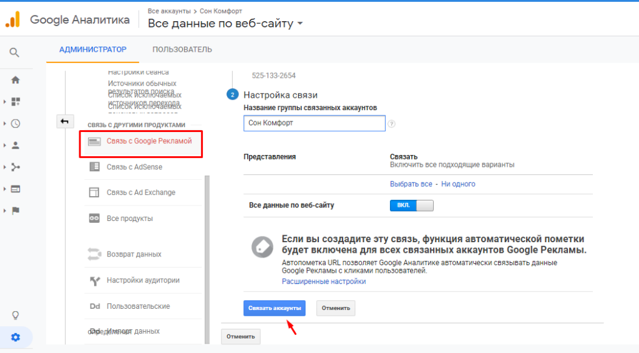
Task: Click the Google Analytics logo icon
Action: click(12, 19)
